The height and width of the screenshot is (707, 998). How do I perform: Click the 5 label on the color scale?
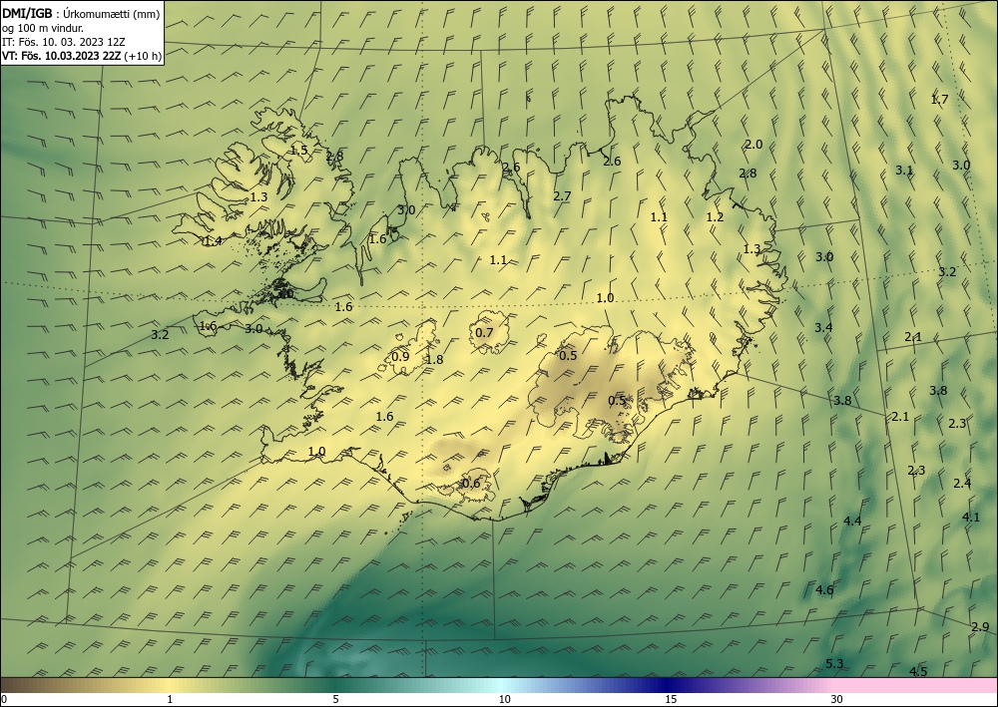point(335,699)
